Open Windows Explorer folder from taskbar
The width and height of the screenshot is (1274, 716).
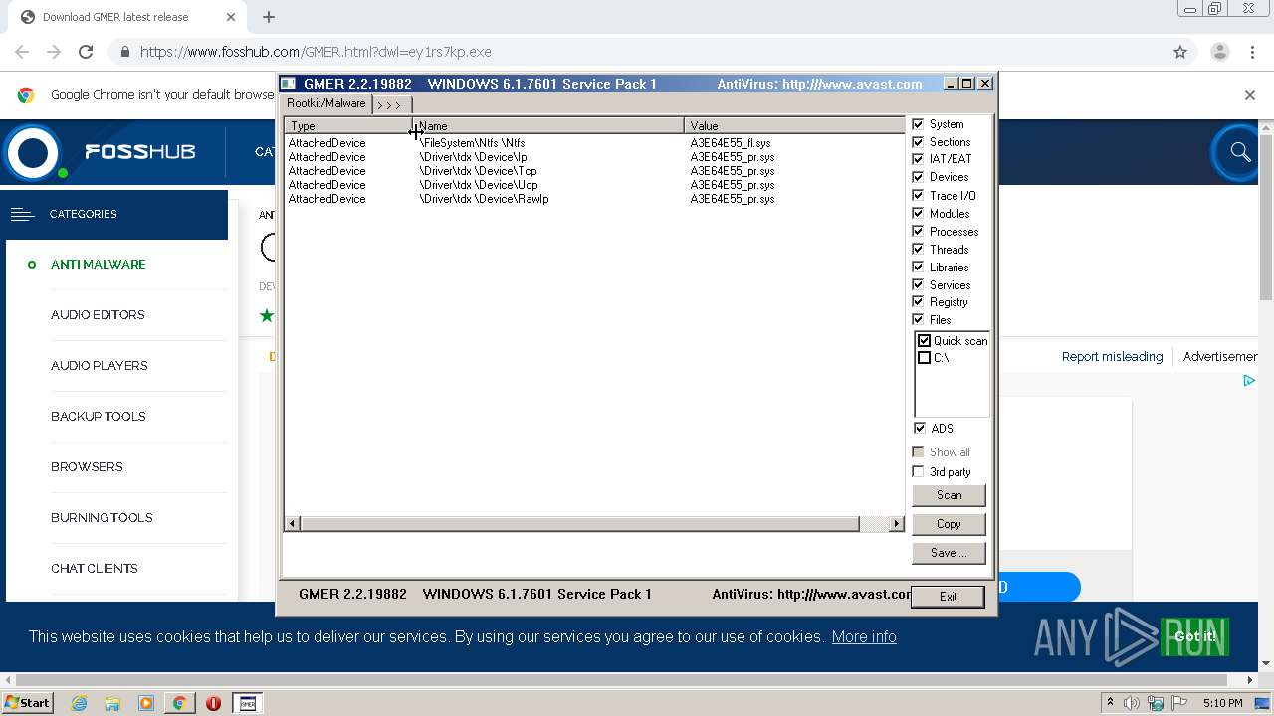(112, 703)
